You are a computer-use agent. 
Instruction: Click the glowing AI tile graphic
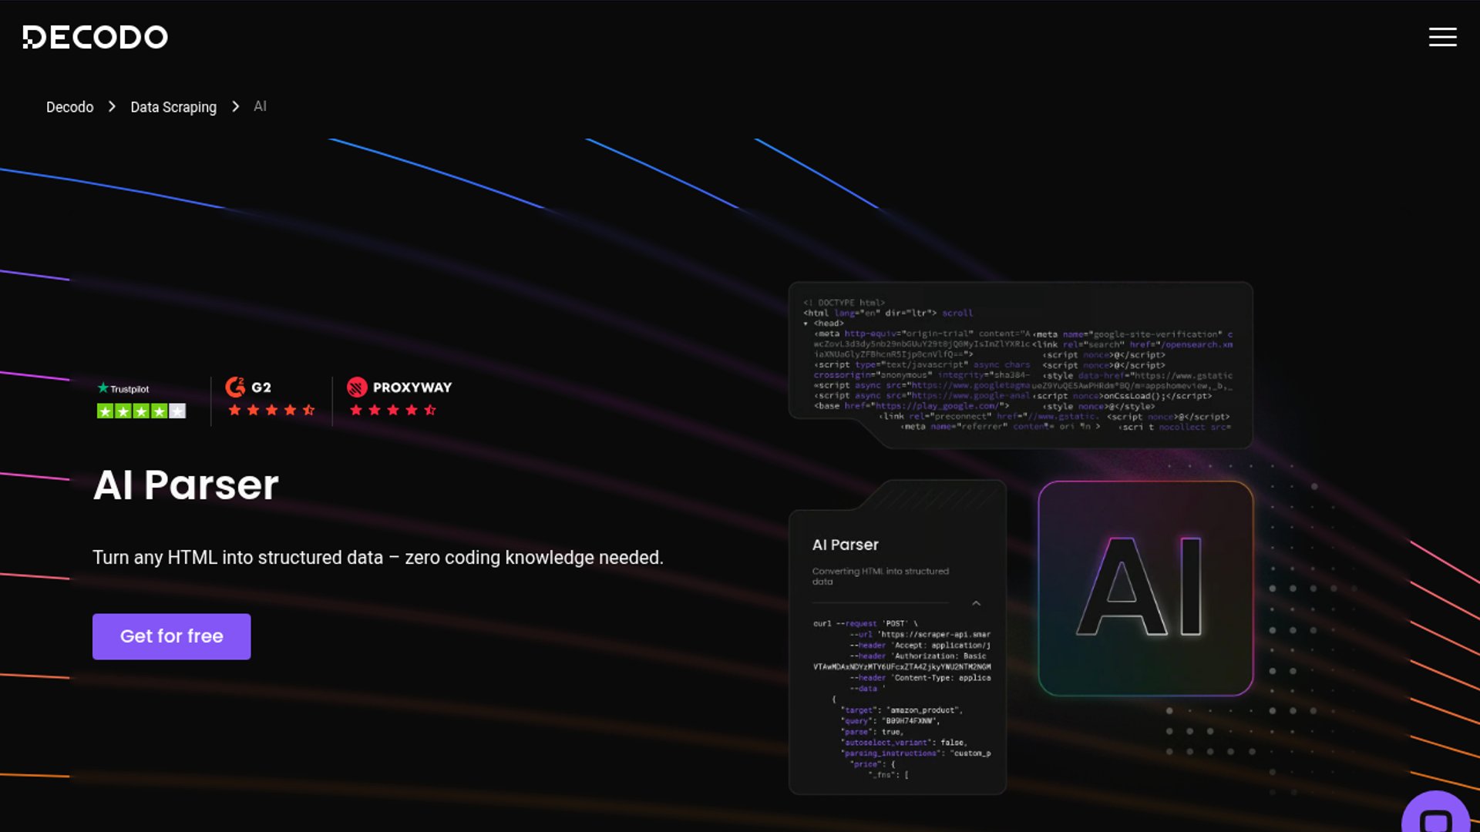(1145, 589)
